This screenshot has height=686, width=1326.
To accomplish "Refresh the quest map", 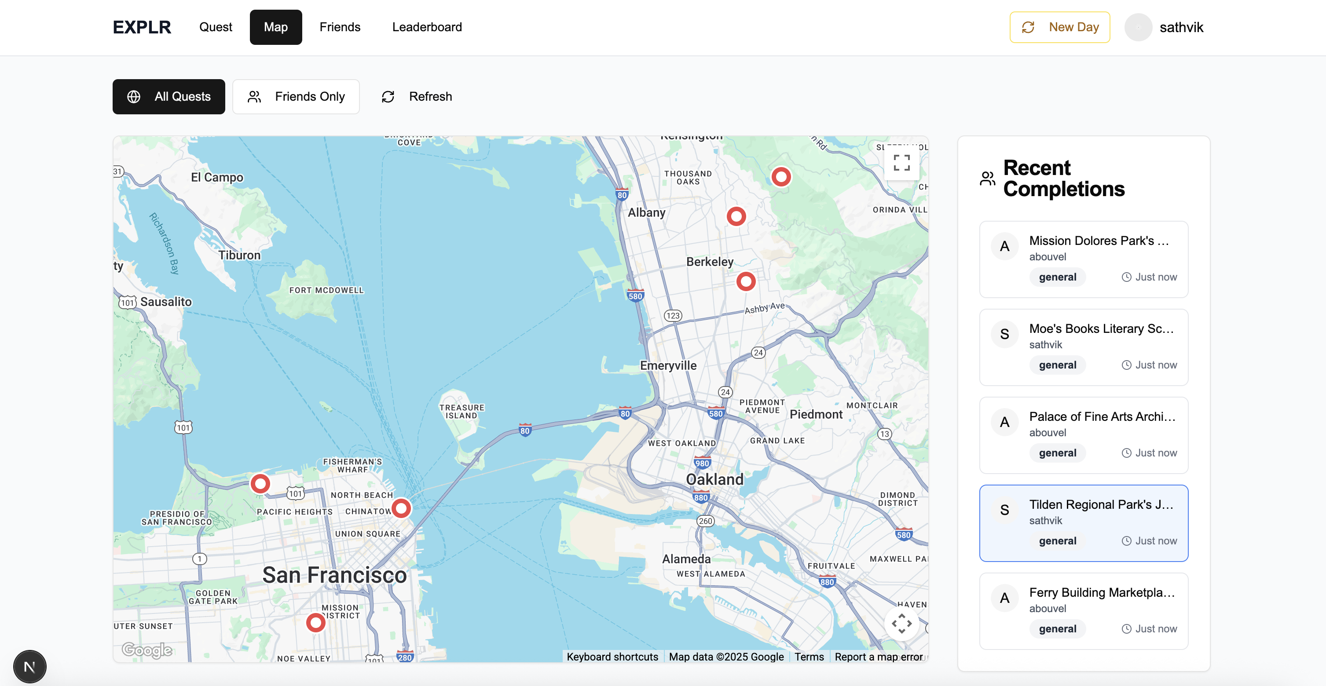I will point(417,97).
